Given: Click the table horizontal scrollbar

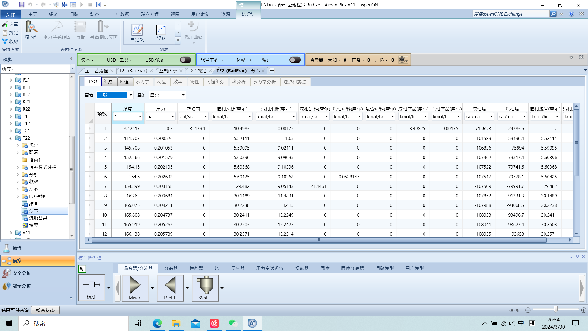Looking at the screenshot, I should click(x=319, y=240).
